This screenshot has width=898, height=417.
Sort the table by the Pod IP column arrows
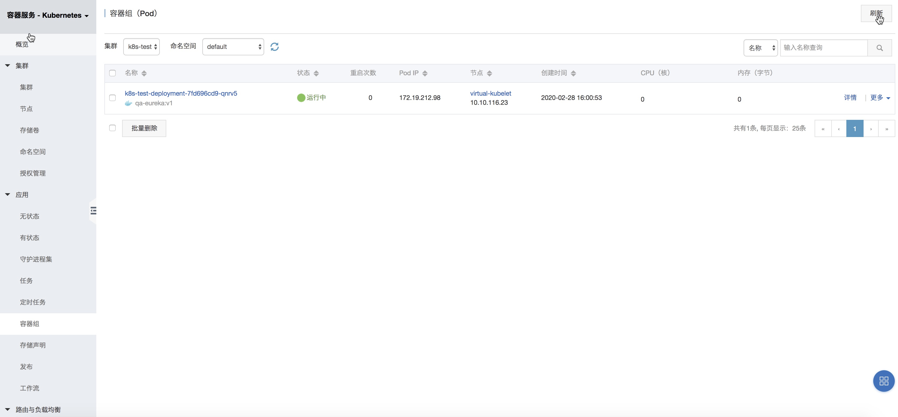pos(425,73)
